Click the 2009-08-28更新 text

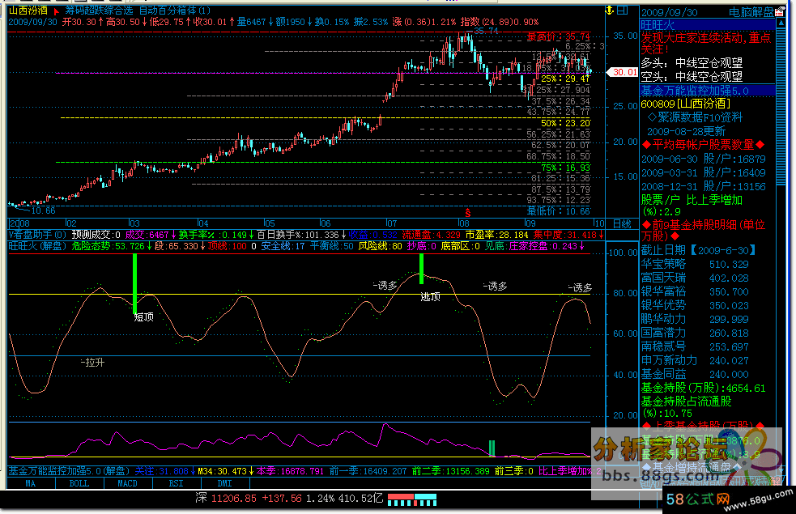pyautogui.click(x=686, y=131)
